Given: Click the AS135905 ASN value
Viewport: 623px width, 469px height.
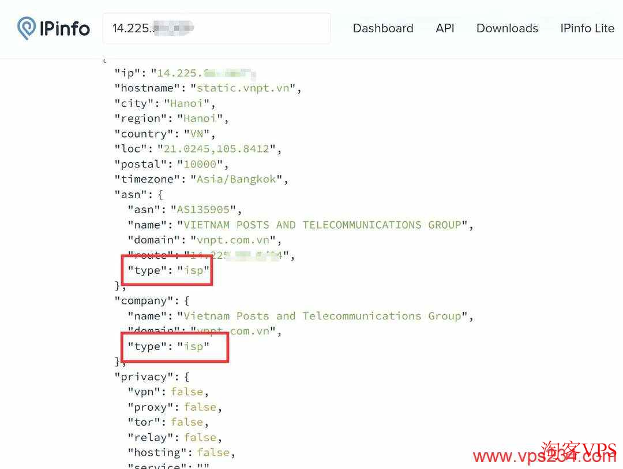Looking at the screenshot, I should (x=202, y=210).
